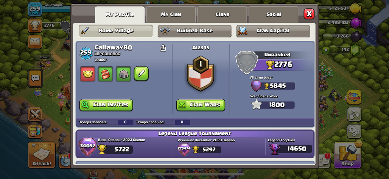Select the green pencil edit label icon
This screenshot has height=179, width=389.
[x=142, y=74]
